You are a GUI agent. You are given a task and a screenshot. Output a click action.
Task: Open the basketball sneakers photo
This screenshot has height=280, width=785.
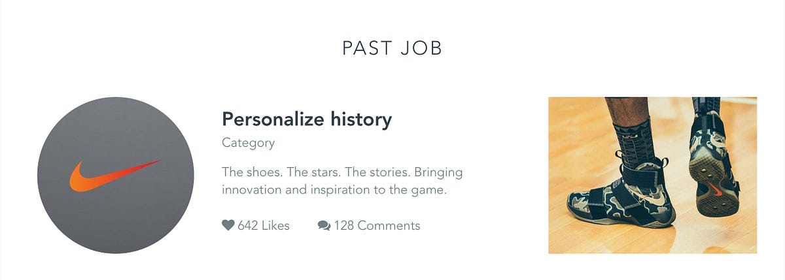tap(652, 175)
